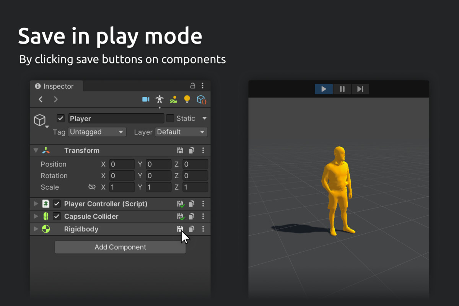Select the Inspector tab
The width and height of the screenshot is (459, 306).
[x=56, y=86]
